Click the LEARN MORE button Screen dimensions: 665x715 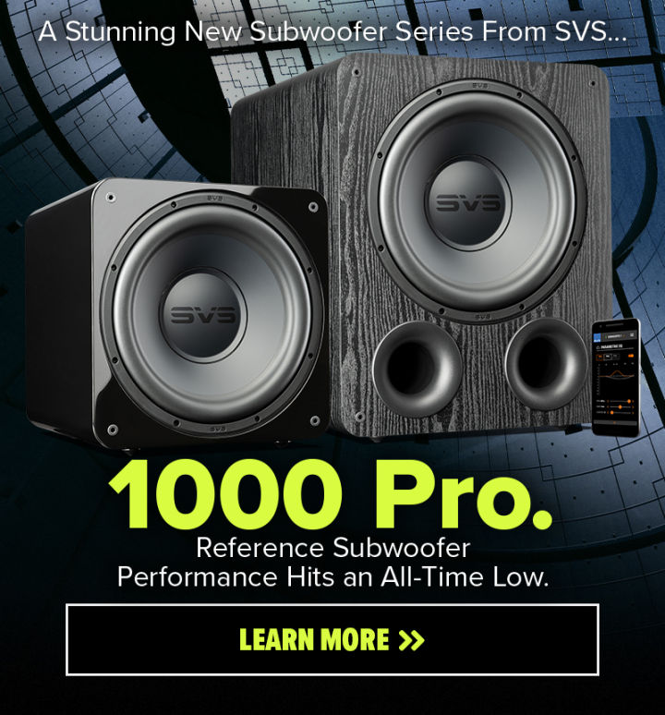coord(332,640)
